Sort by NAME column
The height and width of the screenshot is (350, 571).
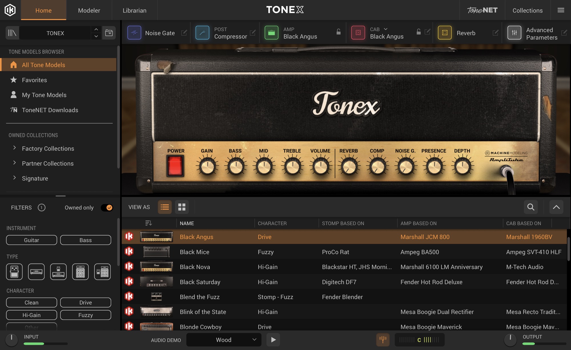tap(187, 223)
